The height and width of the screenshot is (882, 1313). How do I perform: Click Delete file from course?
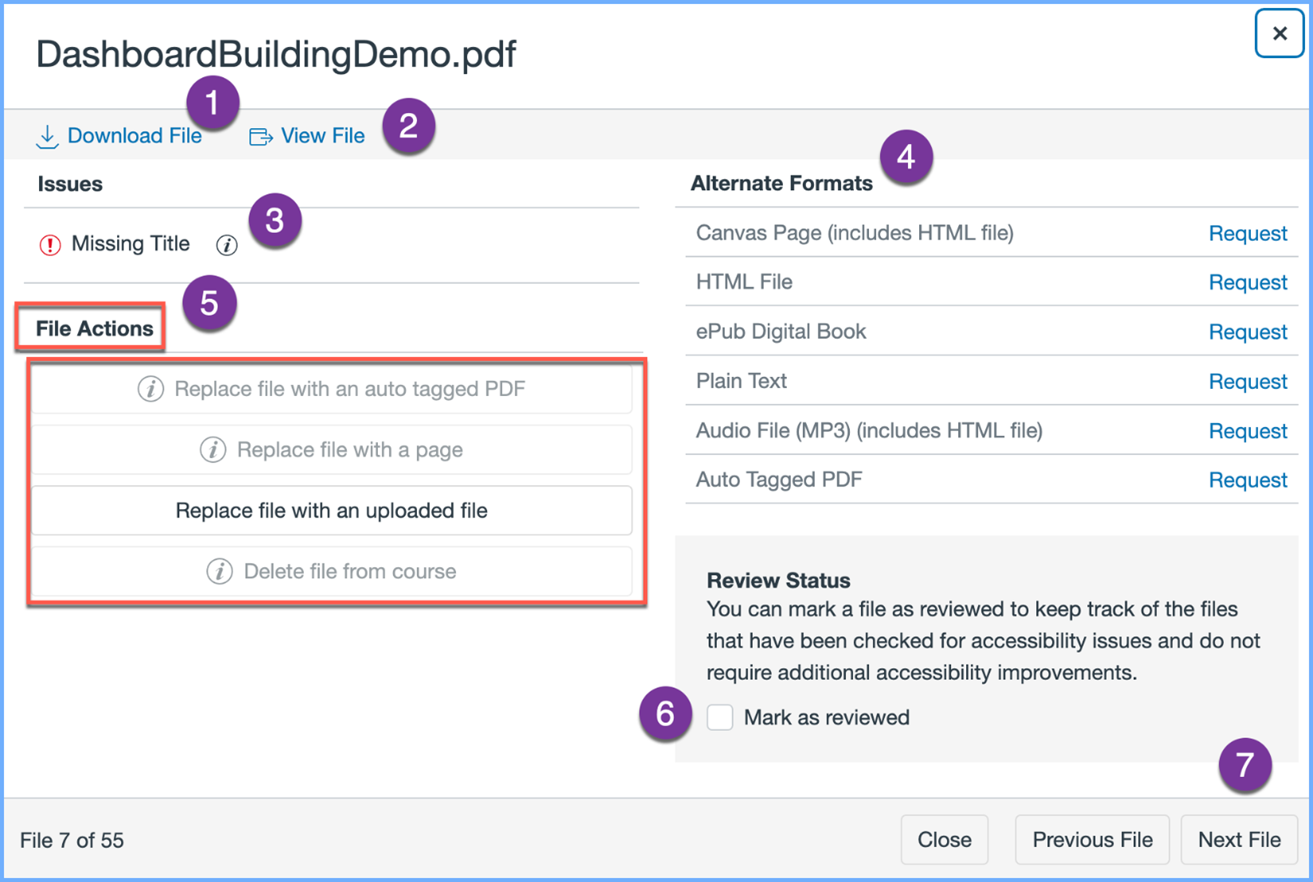[332, 571]
